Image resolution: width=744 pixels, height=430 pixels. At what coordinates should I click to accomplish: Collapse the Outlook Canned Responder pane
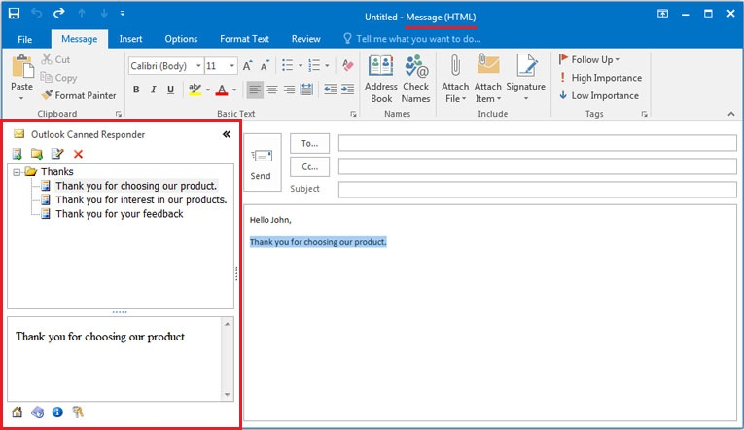click(x=227, y=134)
